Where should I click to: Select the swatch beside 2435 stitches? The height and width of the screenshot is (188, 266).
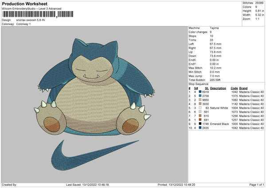[200, 128]
